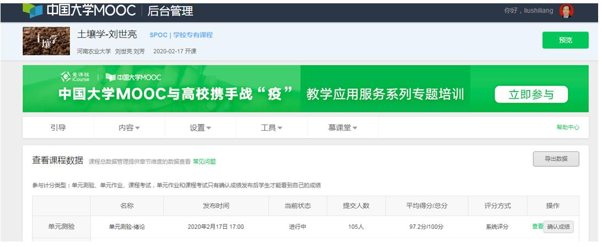Click 立即参与 on the banner
602x247 pixels.
[531, 94]
